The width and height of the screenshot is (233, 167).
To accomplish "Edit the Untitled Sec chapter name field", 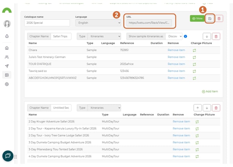I will click(x=61, y=108).
